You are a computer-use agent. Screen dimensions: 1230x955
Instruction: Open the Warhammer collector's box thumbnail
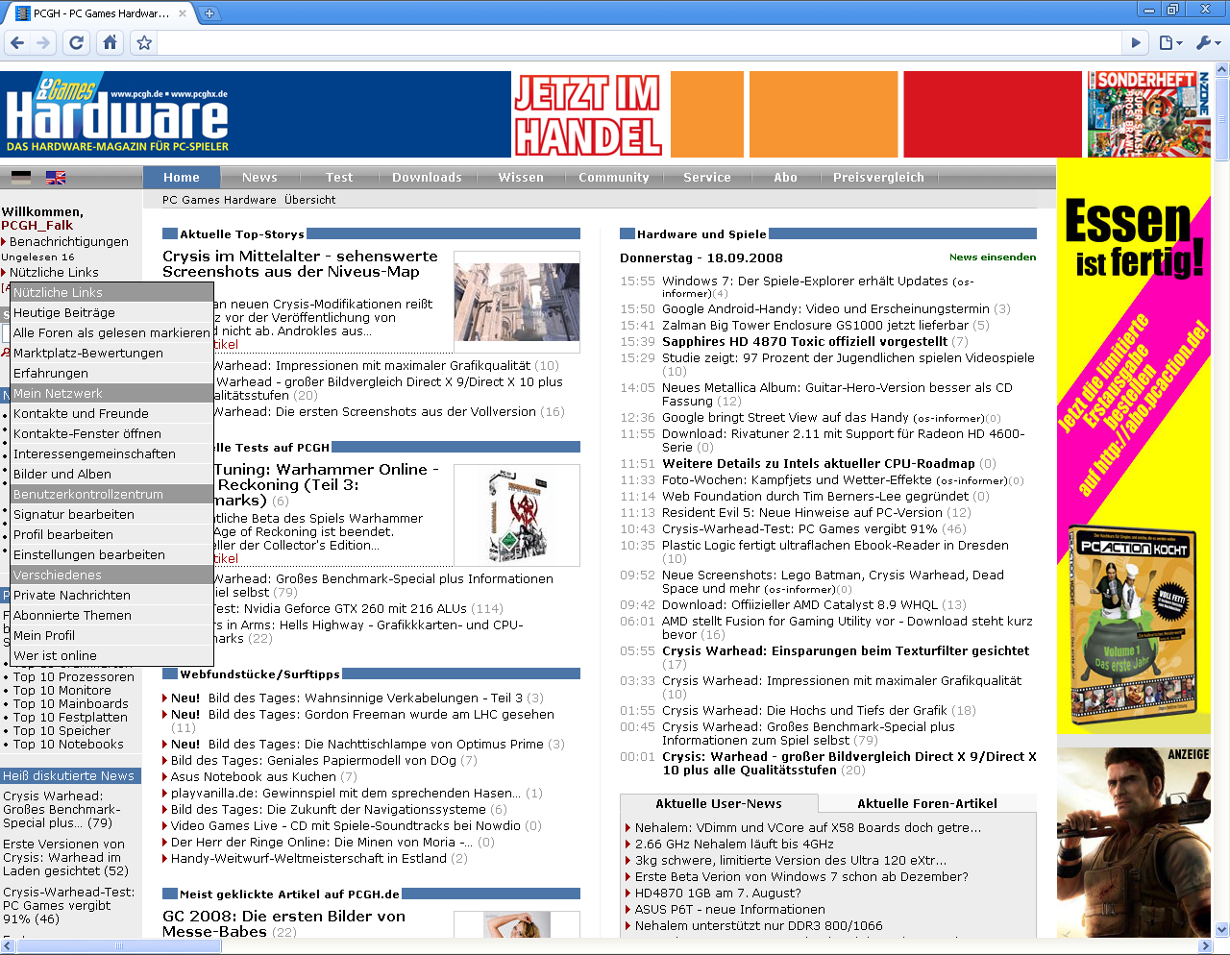coord(517,515)
